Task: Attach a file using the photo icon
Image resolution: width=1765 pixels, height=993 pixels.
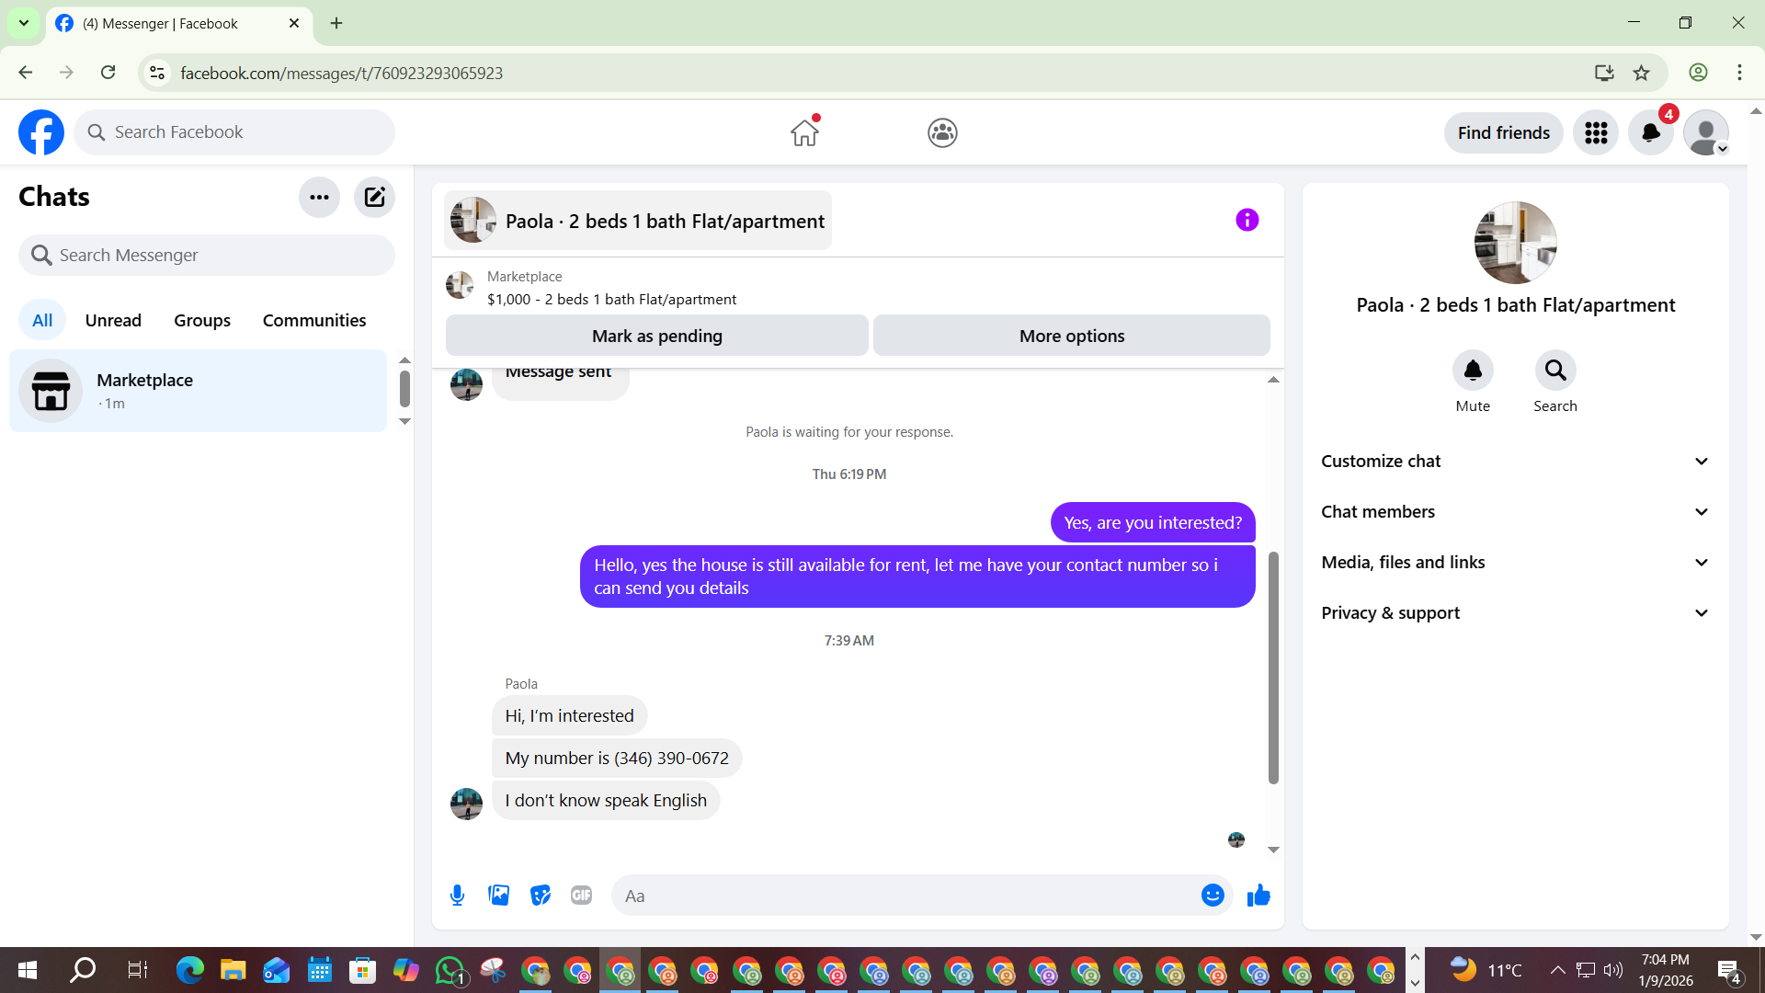Action: pos(498,896)
